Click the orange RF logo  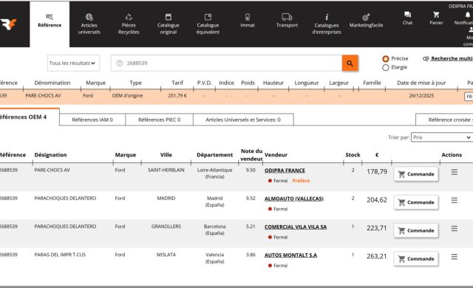pos(8,24)
